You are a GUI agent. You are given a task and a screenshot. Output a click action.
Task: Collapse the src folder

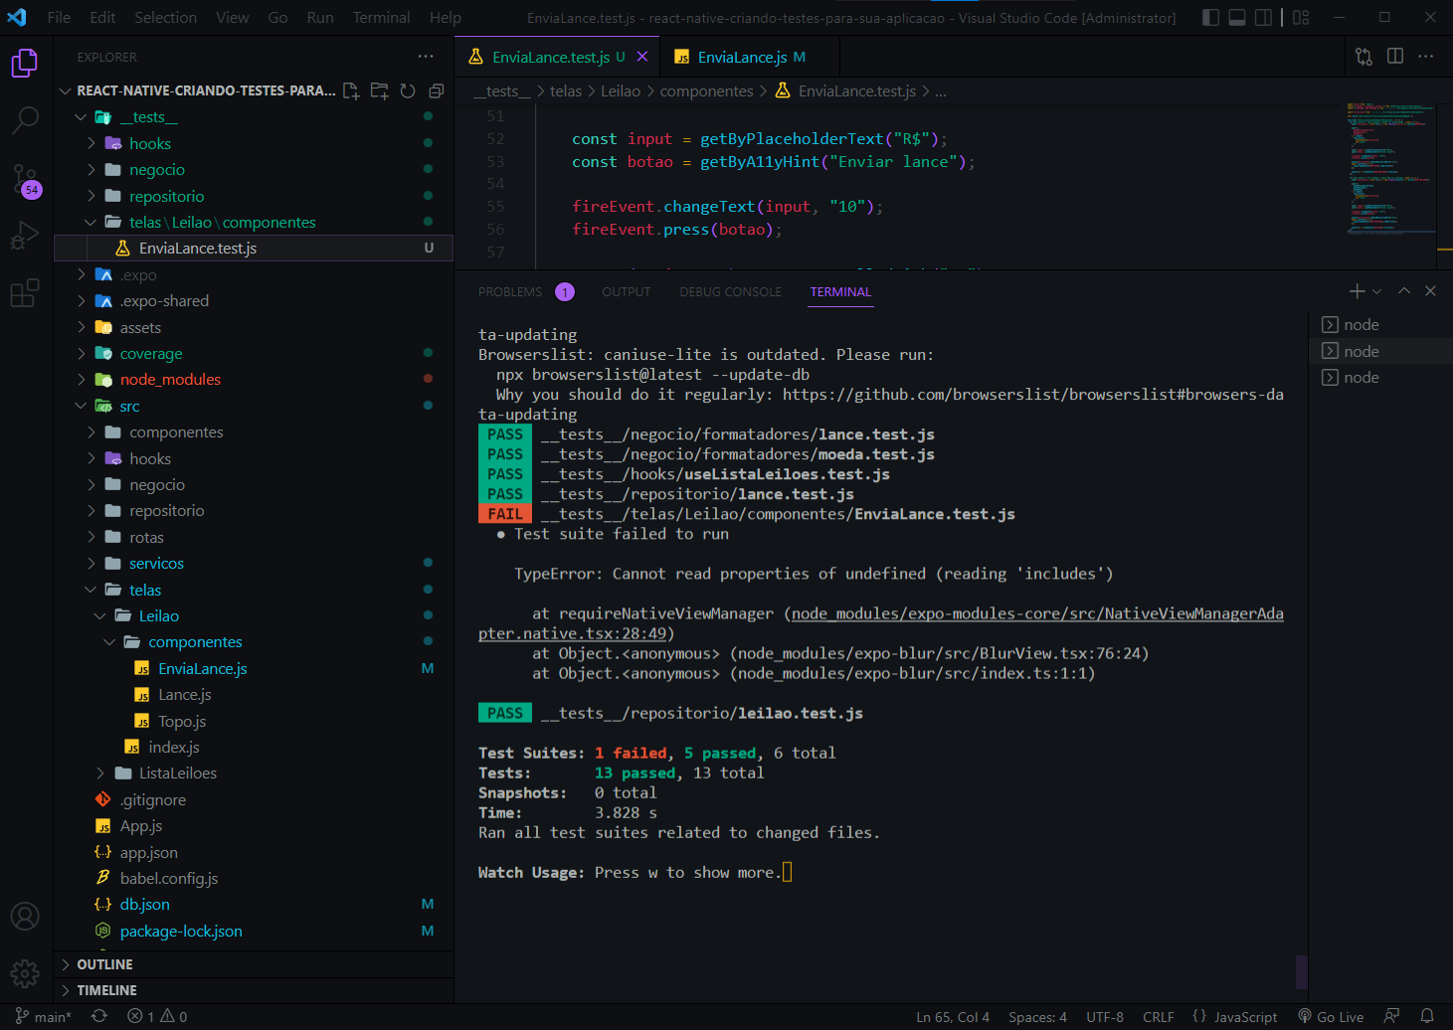(x=254, y=406)
